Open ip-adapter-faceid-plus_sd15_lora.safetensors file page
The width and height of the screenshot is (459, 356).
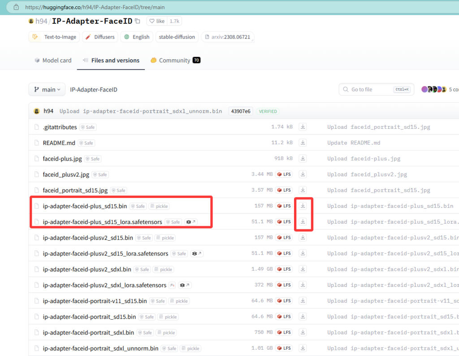(103, 222)
